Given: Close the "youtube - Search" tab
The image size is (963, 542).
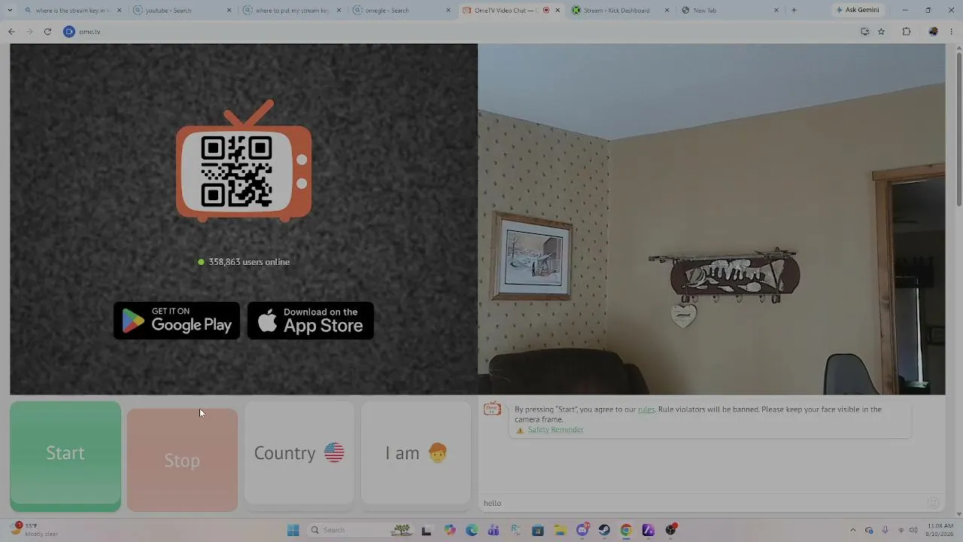Looking at the screenshot, I should click(x=229, y=11).
